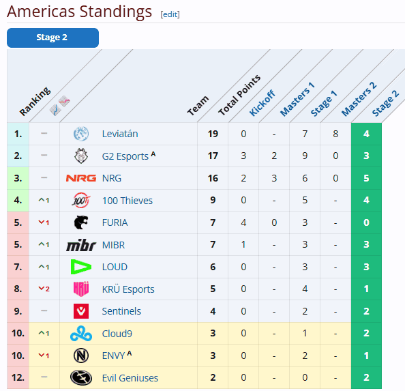Open the Masters 1 column link
405x391 pixels.
[297, 99]
